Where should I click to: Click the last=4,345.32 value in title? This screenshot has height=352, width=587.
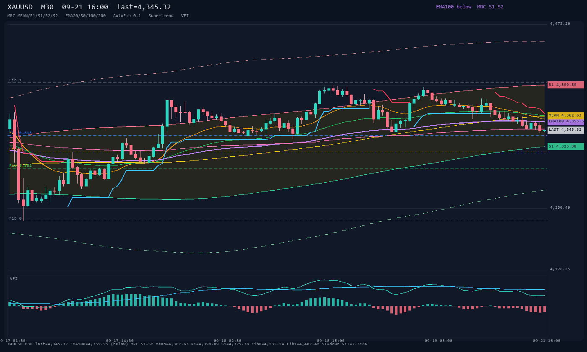click(x=144, y=7)
